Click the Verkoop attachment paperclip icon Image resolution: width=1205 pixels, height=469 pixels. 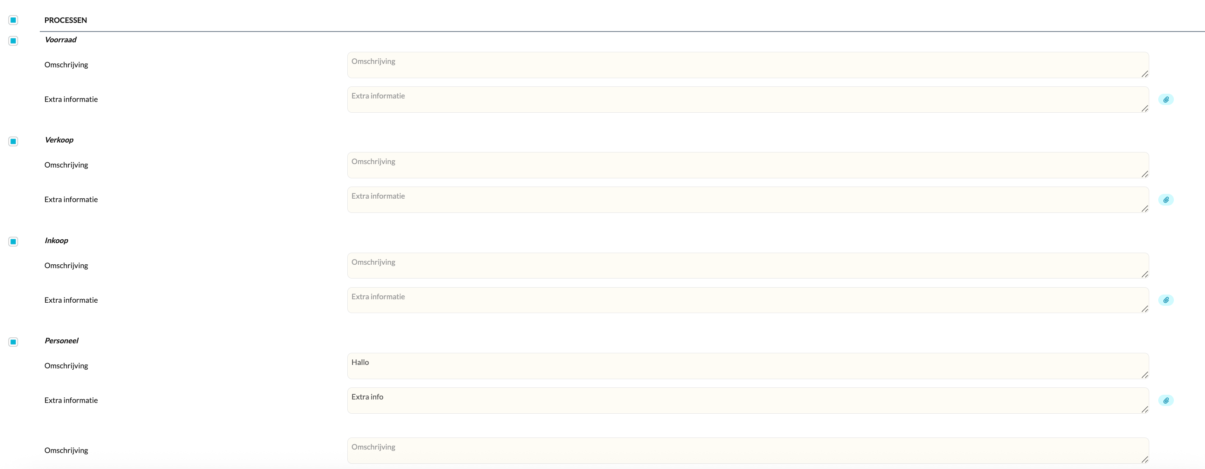[1166, 200]
